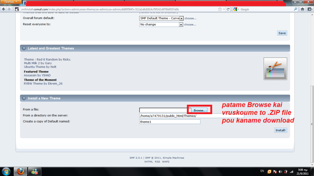
Task: Reload the page with the refresh icon
Action: tap(228, 9)
